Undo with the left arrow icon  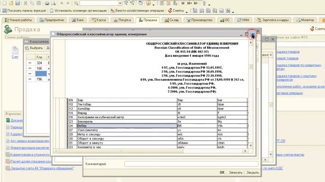click(x=61, y=3)
